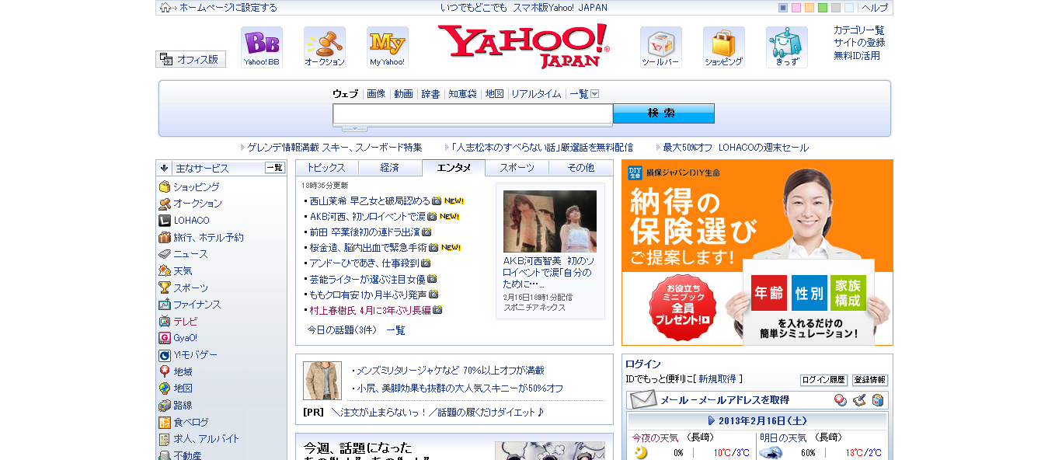Click the Yahoo! JAPAN logo
1048x460 pixels.
[524, 47]
